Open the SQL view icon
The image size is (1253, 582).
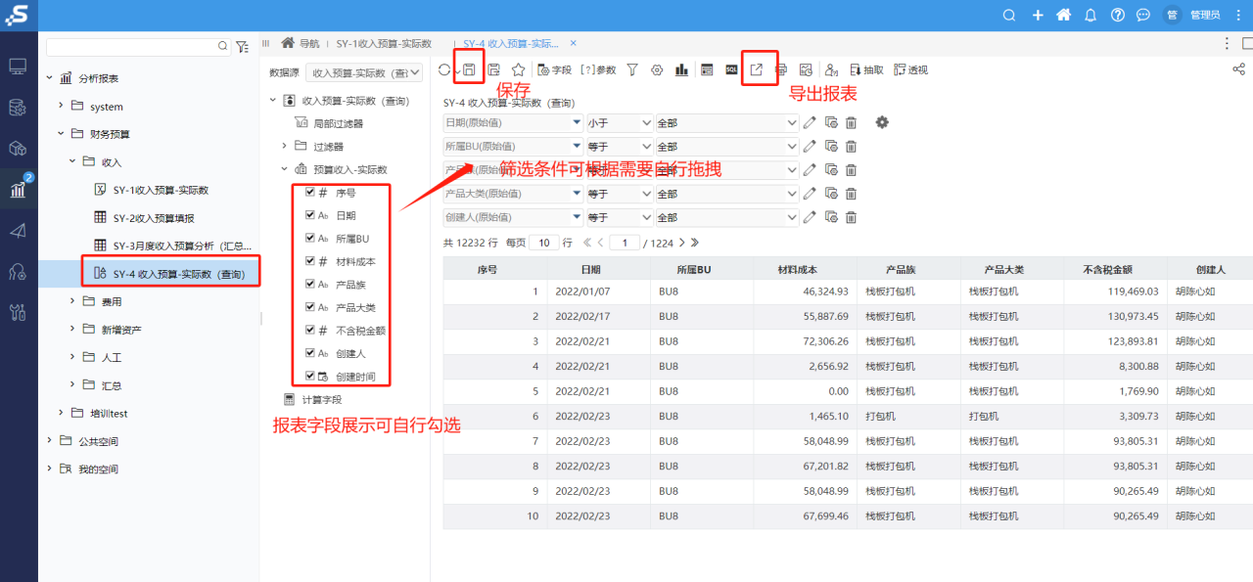click(x=731, y=69)
